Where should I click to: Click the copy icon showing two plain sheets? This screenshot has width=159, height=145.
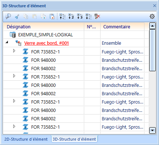click(26, 16)
